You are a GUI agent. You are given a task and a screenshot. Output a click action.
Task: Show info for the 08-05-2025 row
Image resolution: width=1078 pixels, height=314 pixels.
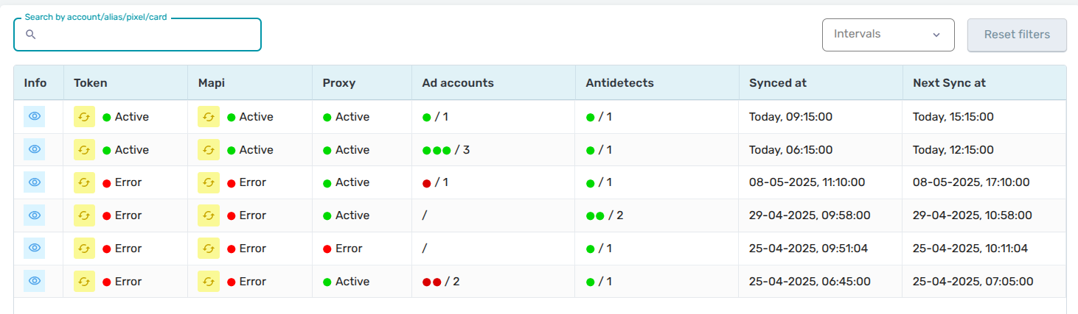pyautogui.click(x=35, y=182)
